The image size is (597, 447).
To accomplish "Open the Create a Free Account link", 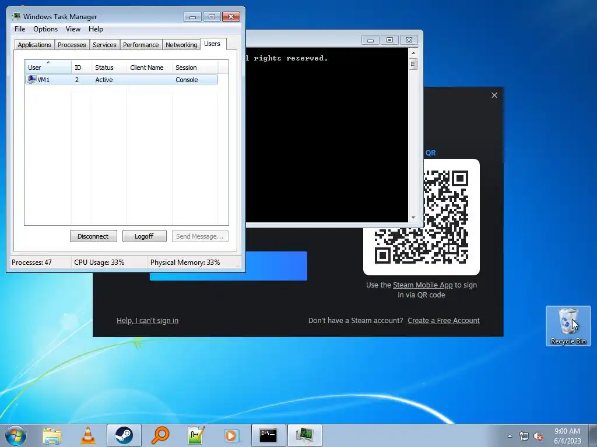I will click(444, 321).
